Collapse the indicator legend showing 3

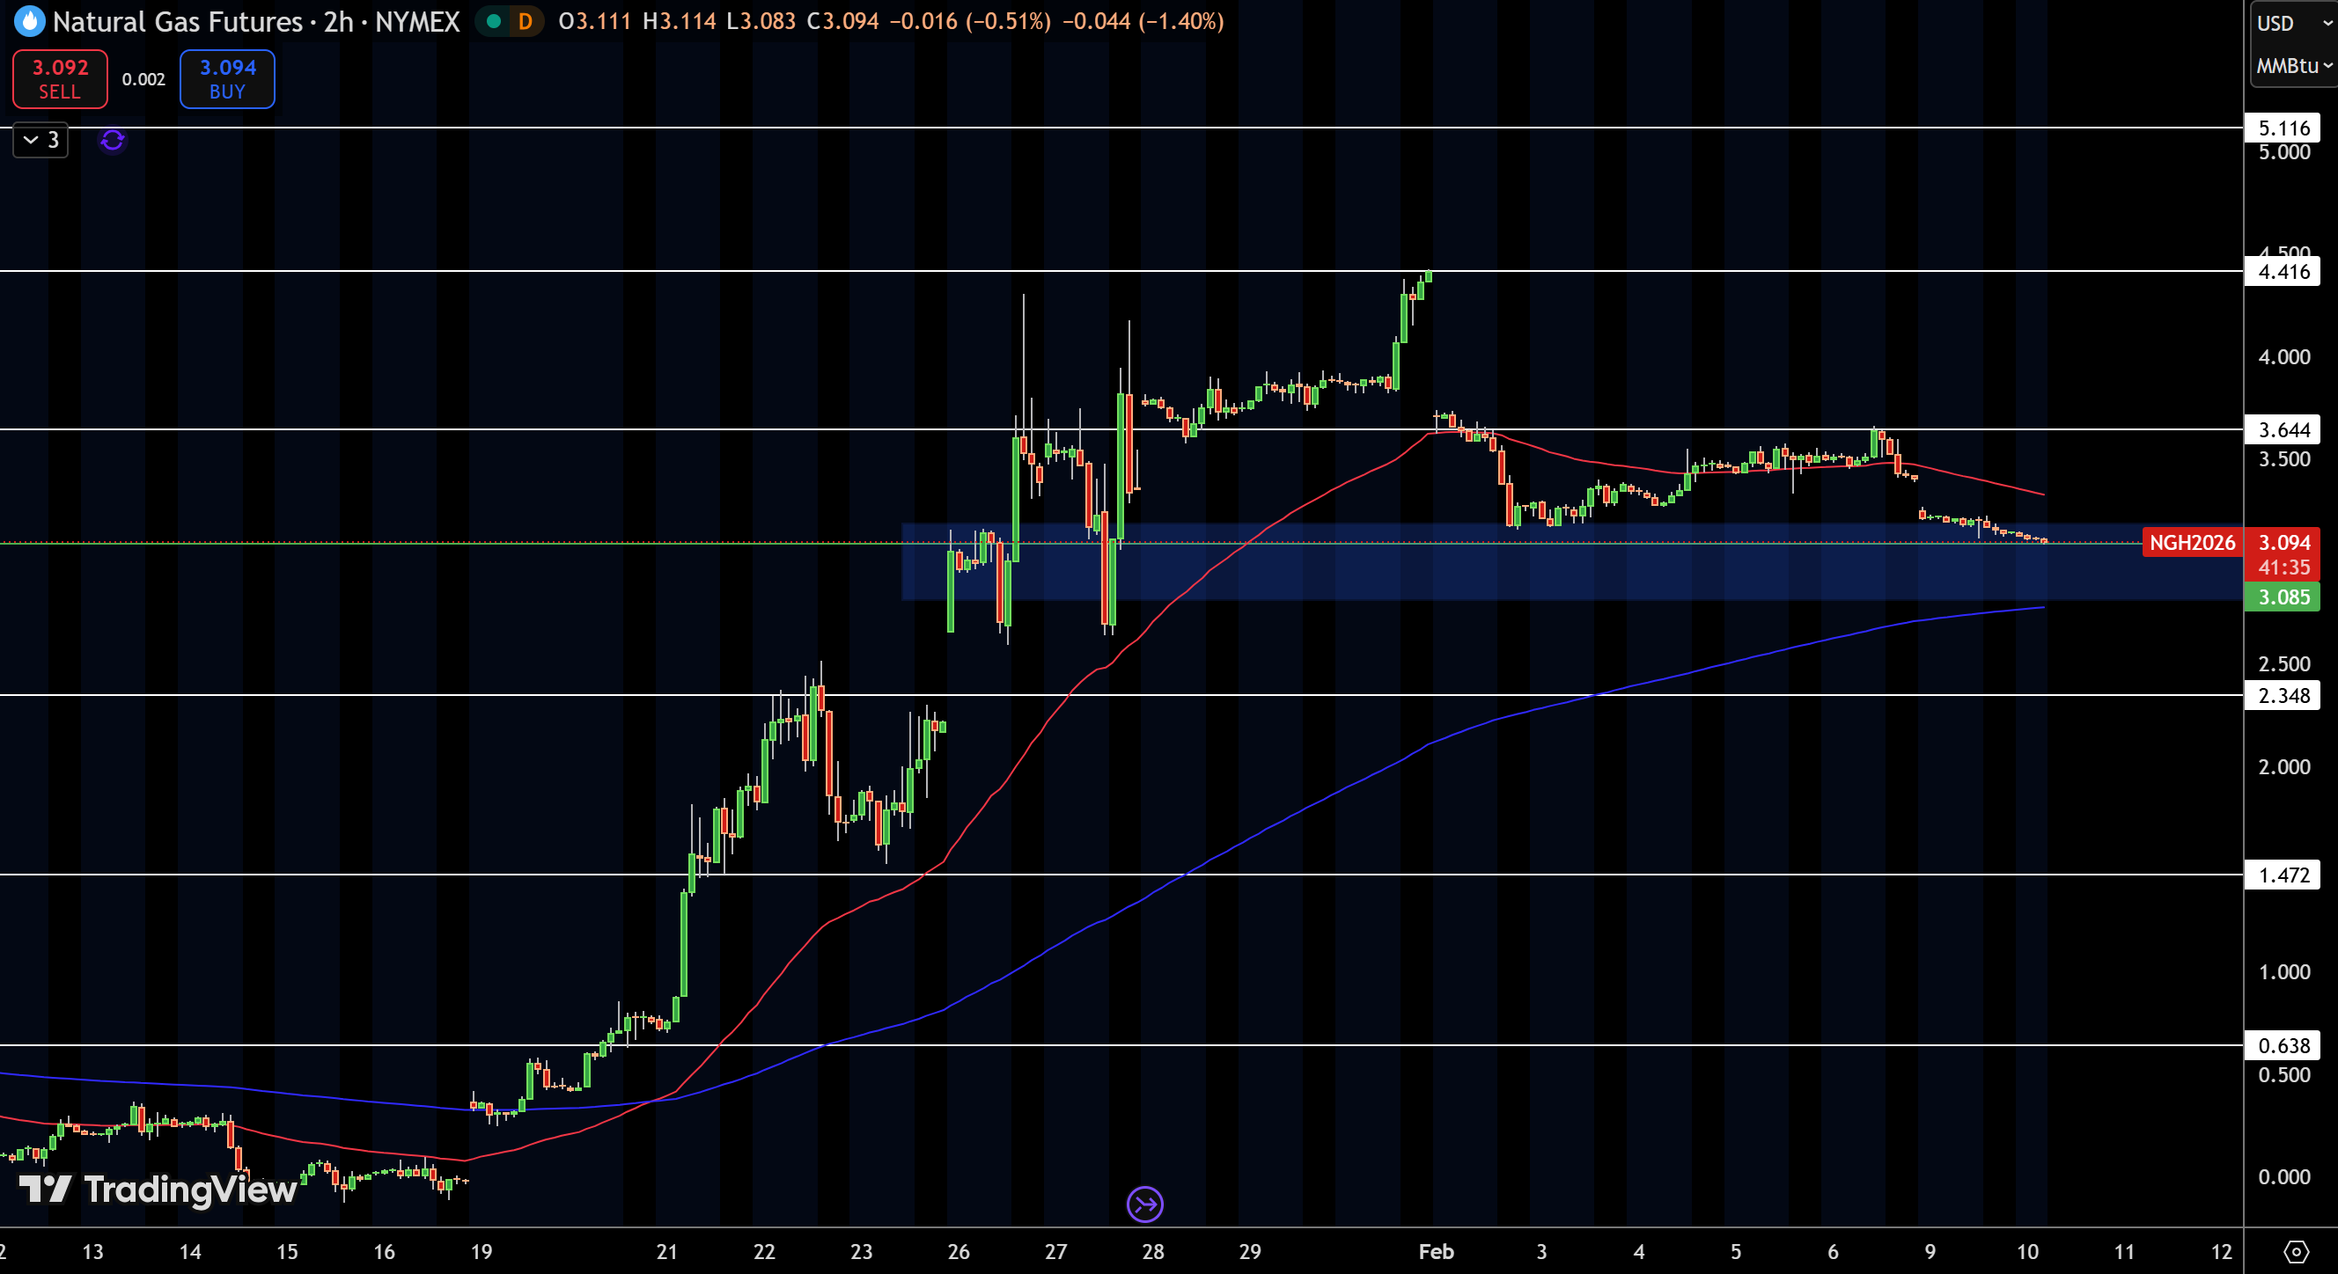coord(40,140)
